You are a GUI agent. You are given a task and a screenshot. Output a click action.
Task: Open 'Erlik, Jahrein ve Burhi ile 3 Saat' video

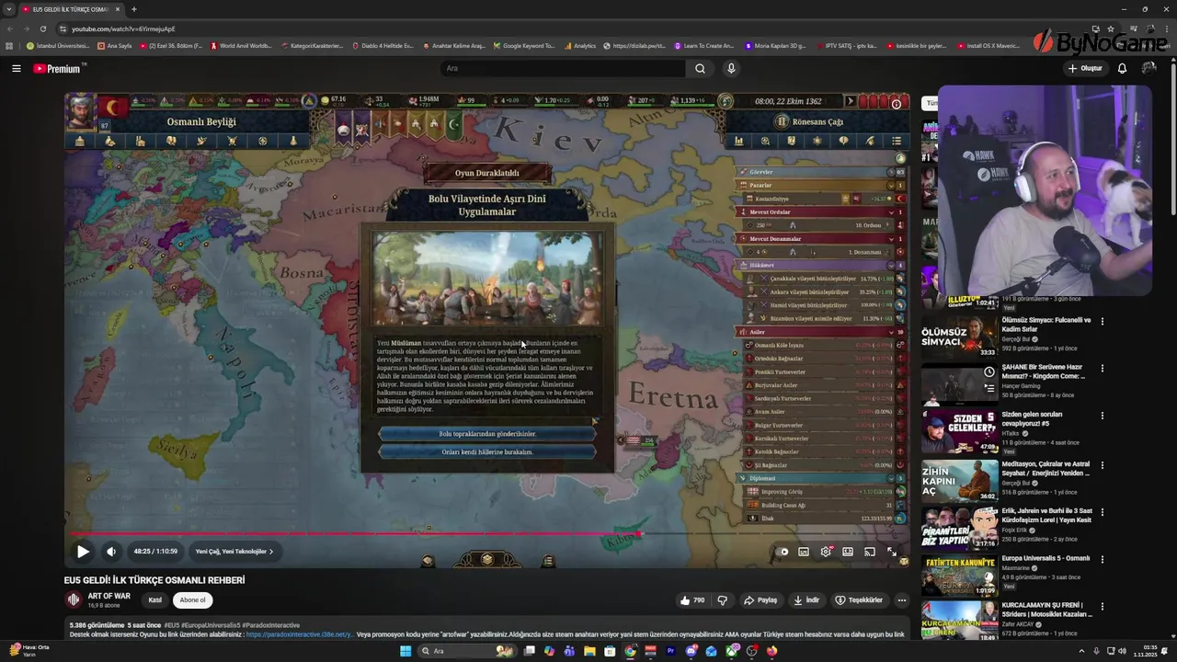click(x=1046, y=515)
